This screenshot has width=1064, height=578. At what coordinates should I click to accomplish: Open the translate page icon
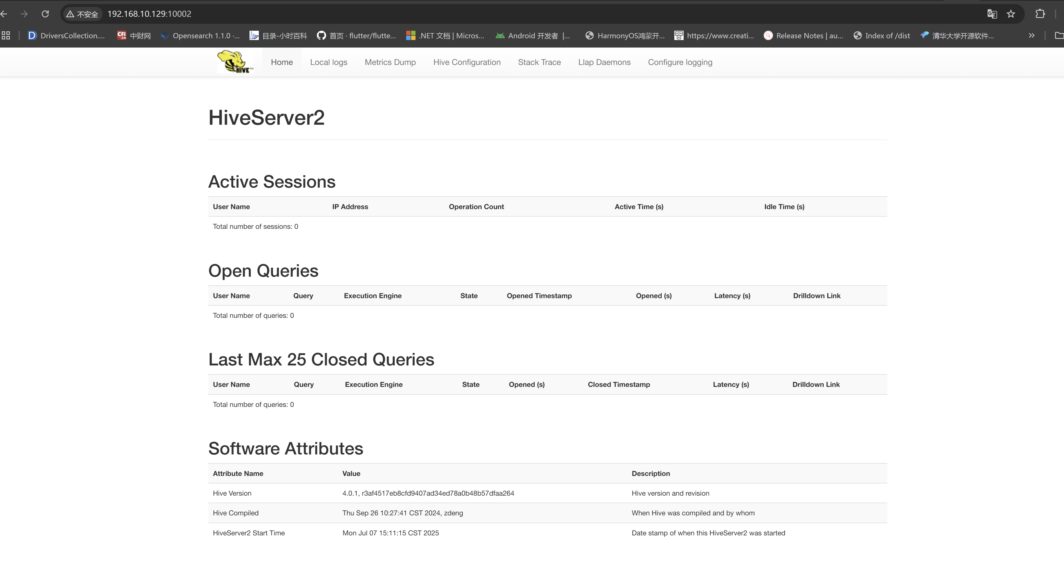click(x=992, y=14)
